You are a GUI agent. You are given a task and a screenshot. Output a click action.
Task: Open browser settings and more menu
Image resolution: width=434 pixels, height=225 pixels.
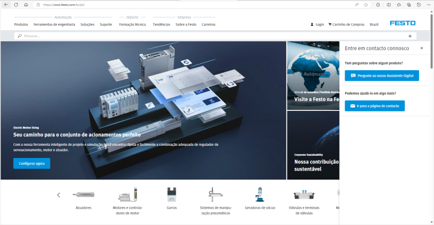click(x=429, y=5)
